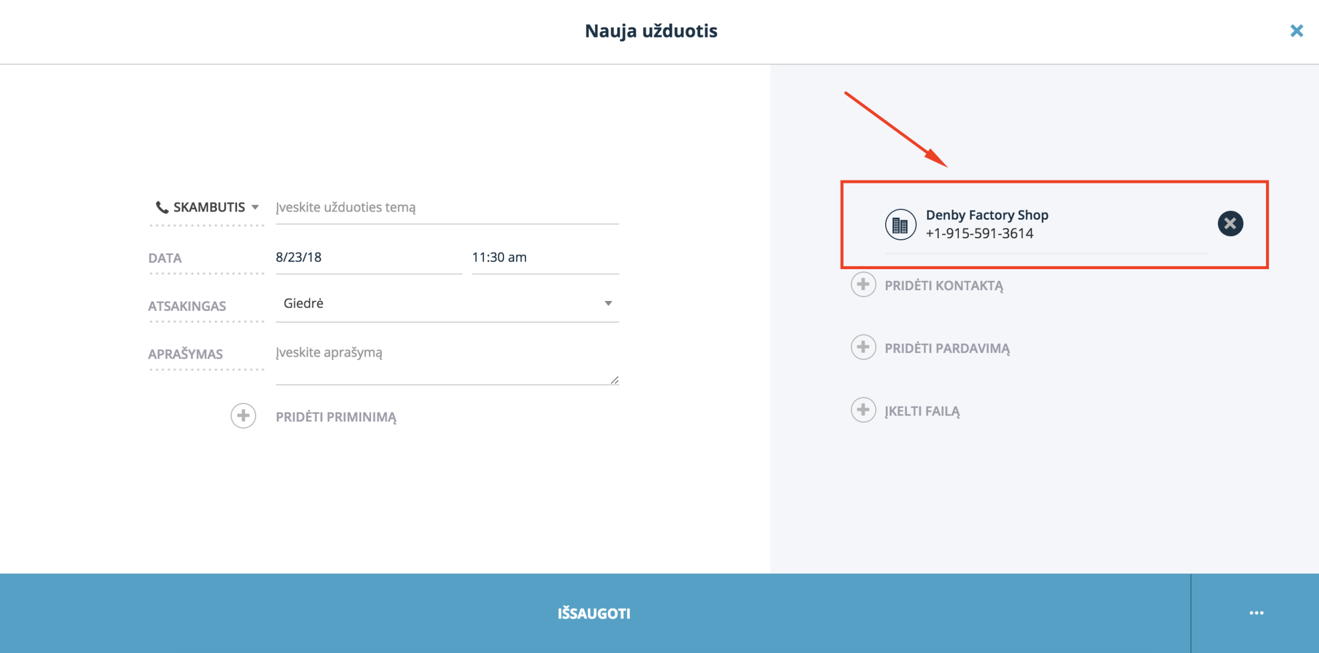Click plus icon beside Įkelti failą
Viewport: 1319px width, 653px height.
863,410
